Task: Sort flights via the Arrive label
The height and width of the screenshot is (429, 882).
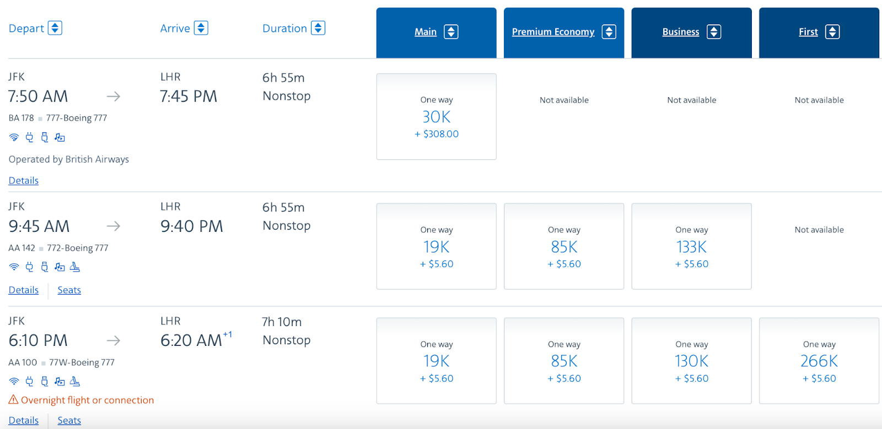Action: tap(175, 29)
